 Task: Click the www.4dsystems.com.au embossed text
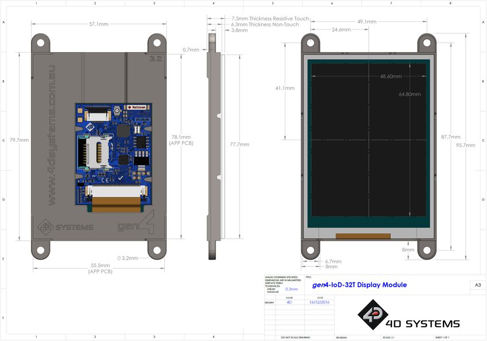click(52, 135)
